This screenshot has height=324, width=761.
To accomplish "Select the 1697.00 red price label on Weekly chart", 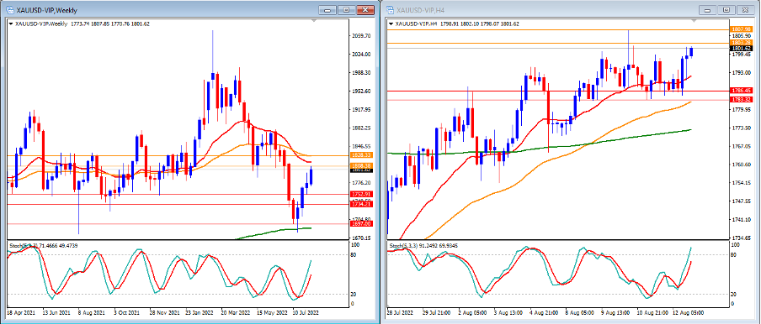I will (362, 223).
